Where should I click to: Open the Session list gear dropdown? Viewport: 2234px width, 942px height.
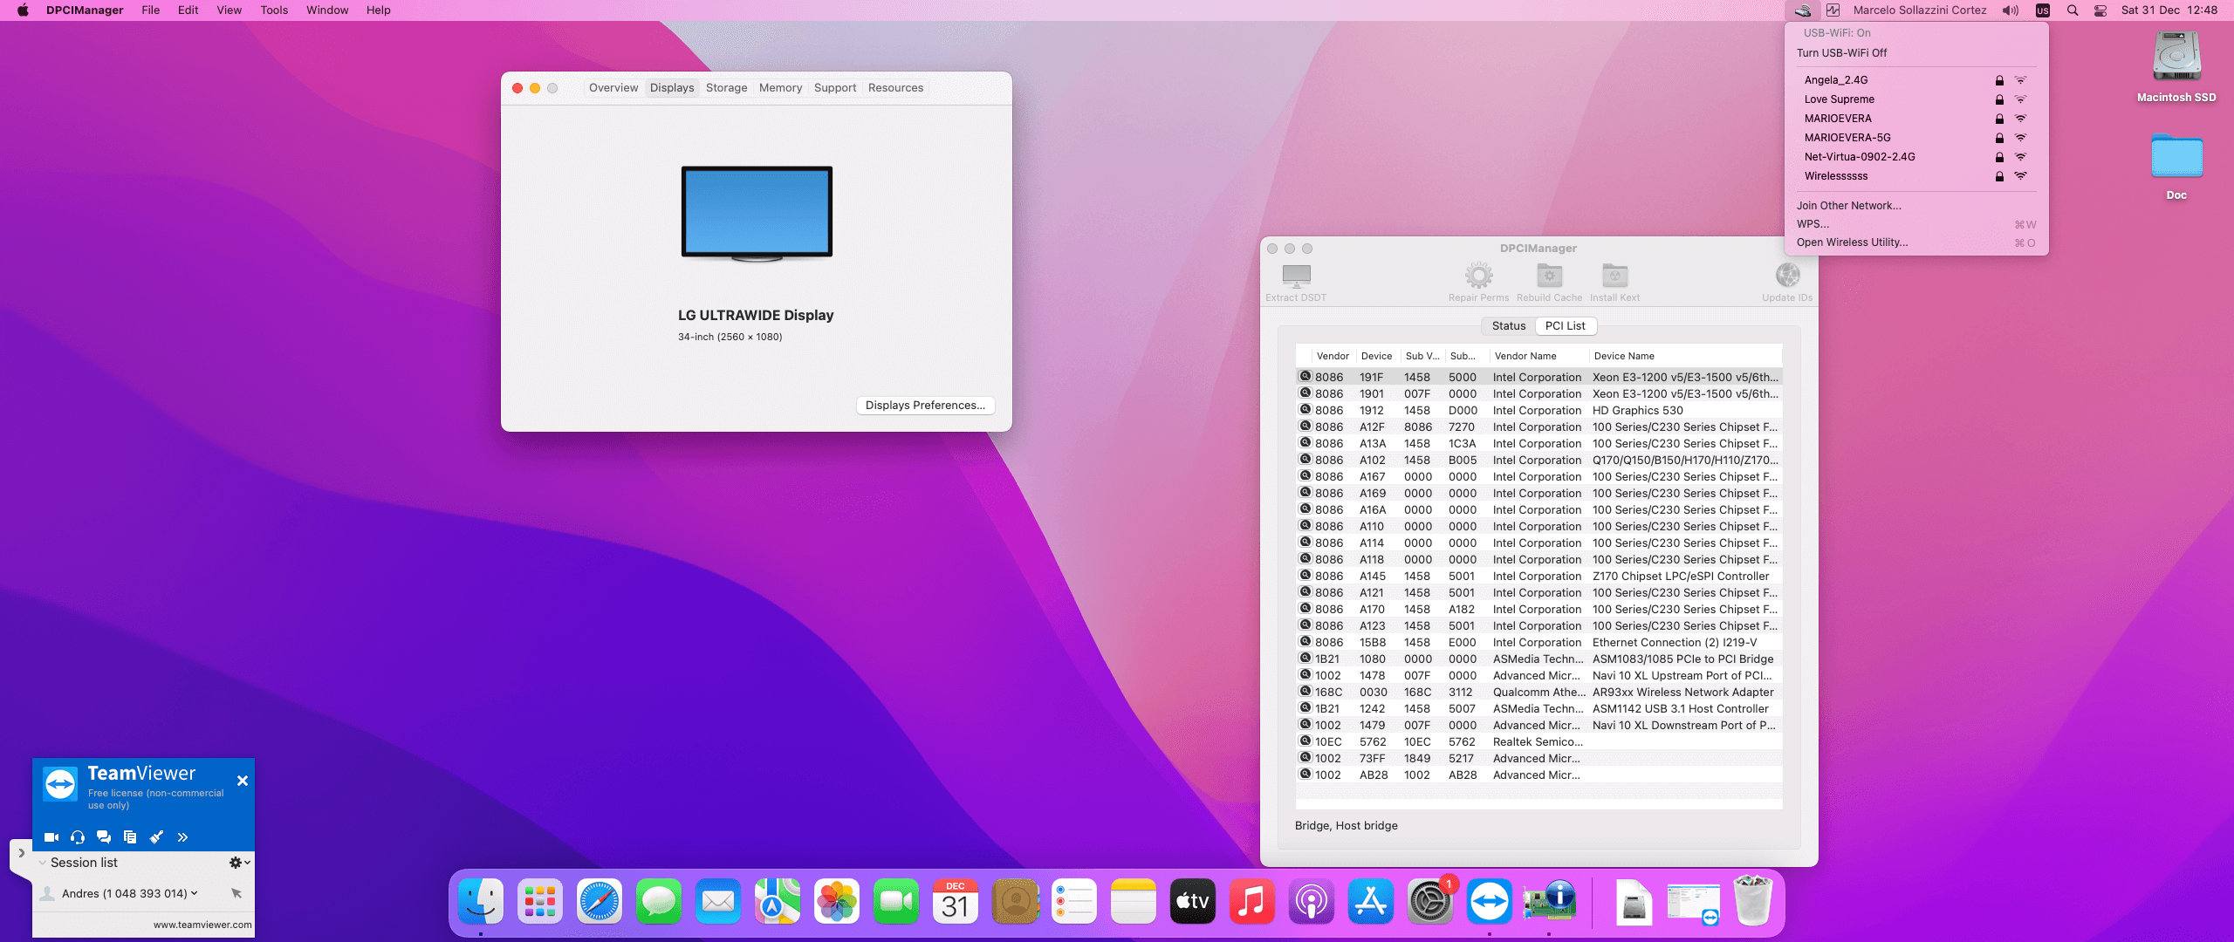[x=239, y=863]
